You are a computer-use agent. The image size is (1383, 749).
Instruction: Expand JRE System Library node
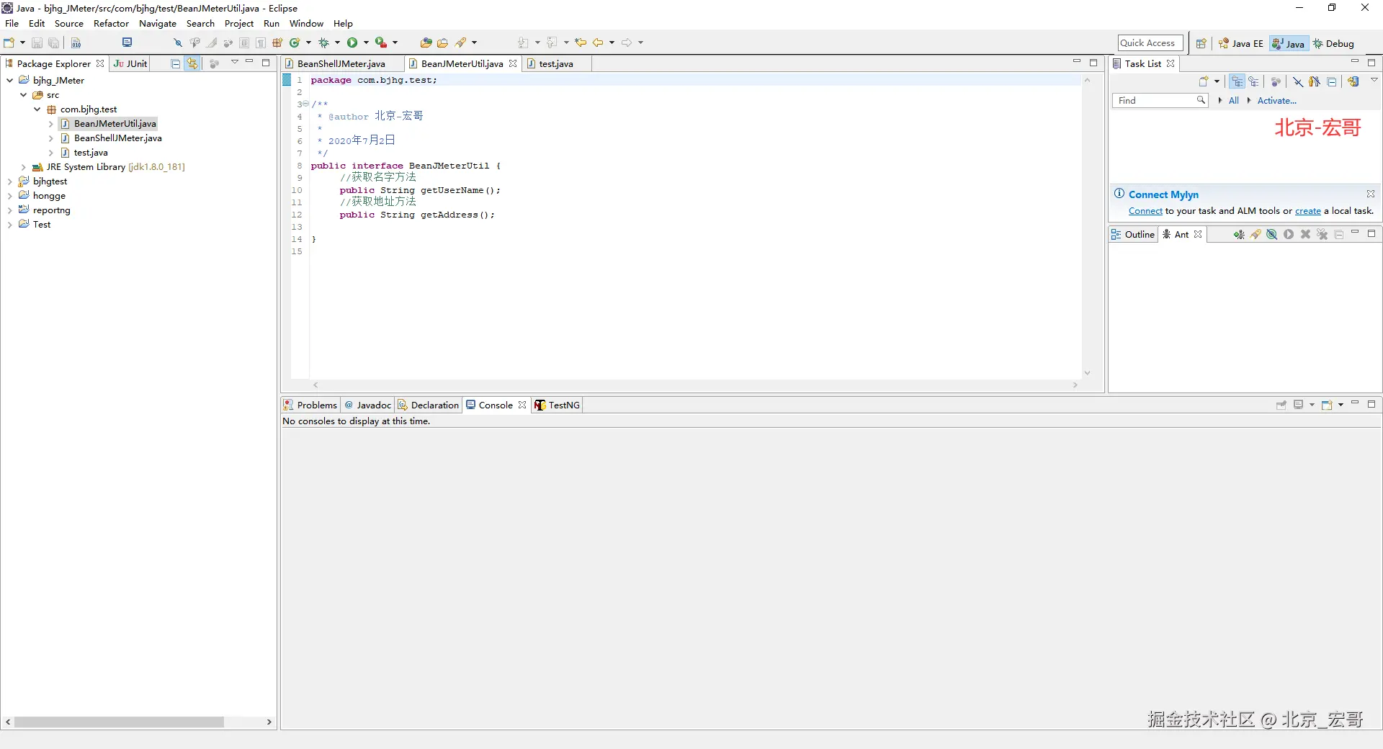[23, 167]
